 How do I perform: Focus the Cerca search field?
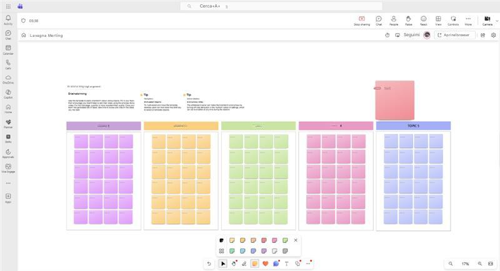(x=281, y=6)
